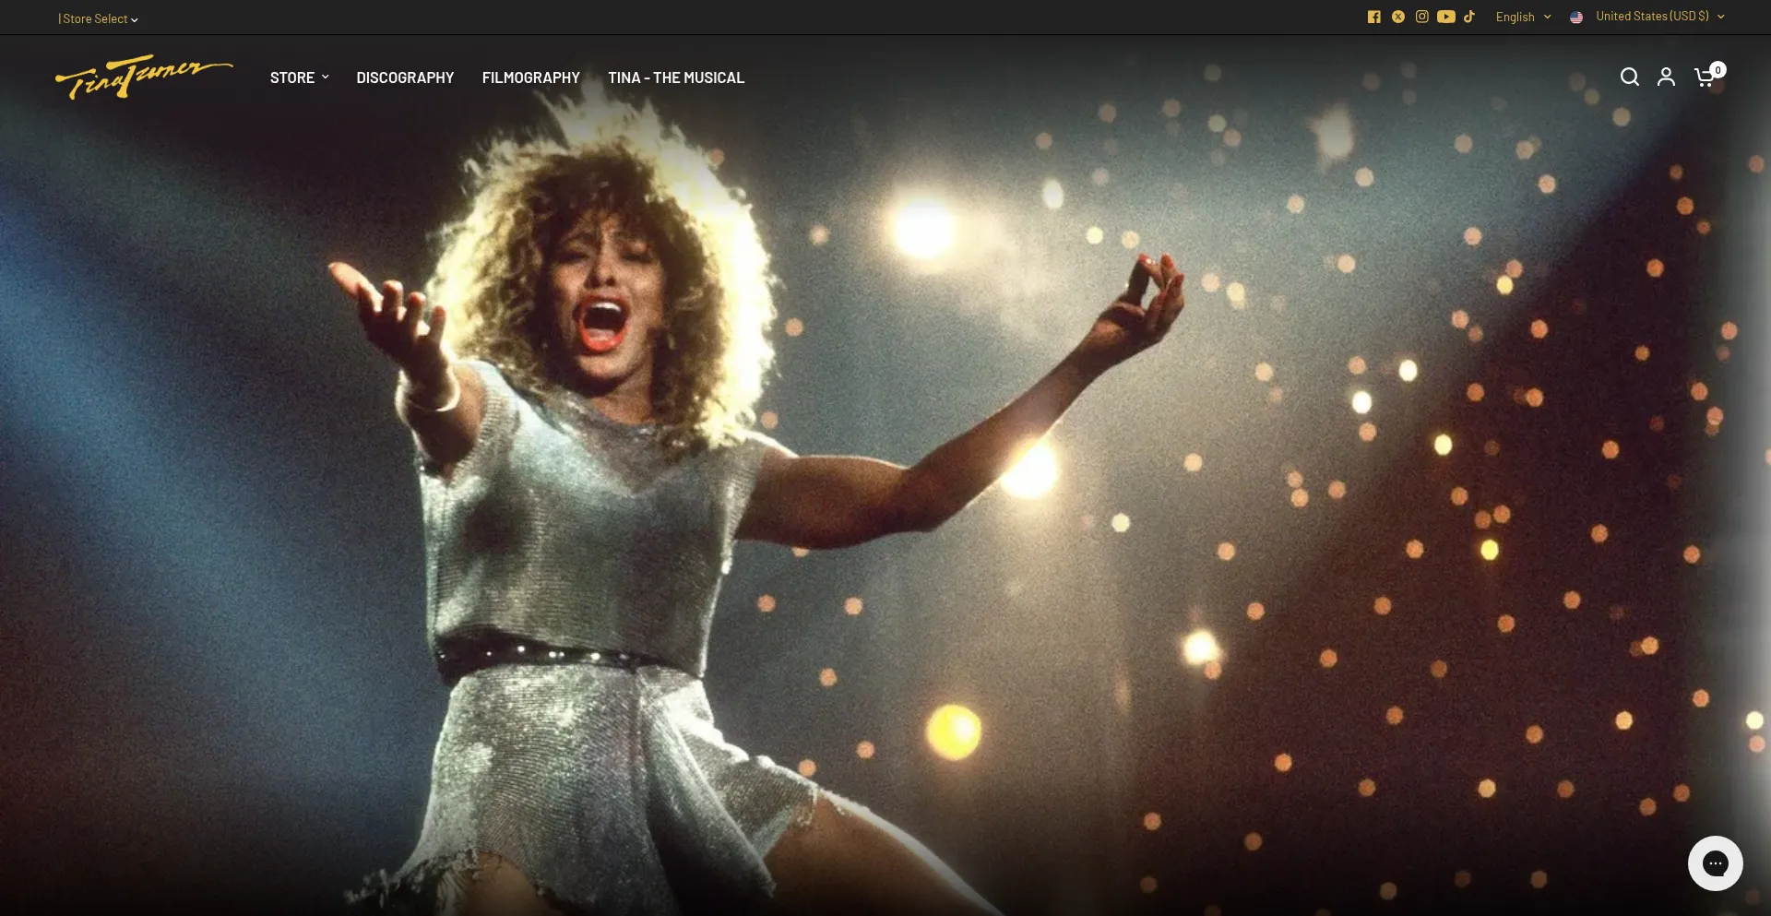Navigate to FILMOGRAPHY

(x=530, y=77)
